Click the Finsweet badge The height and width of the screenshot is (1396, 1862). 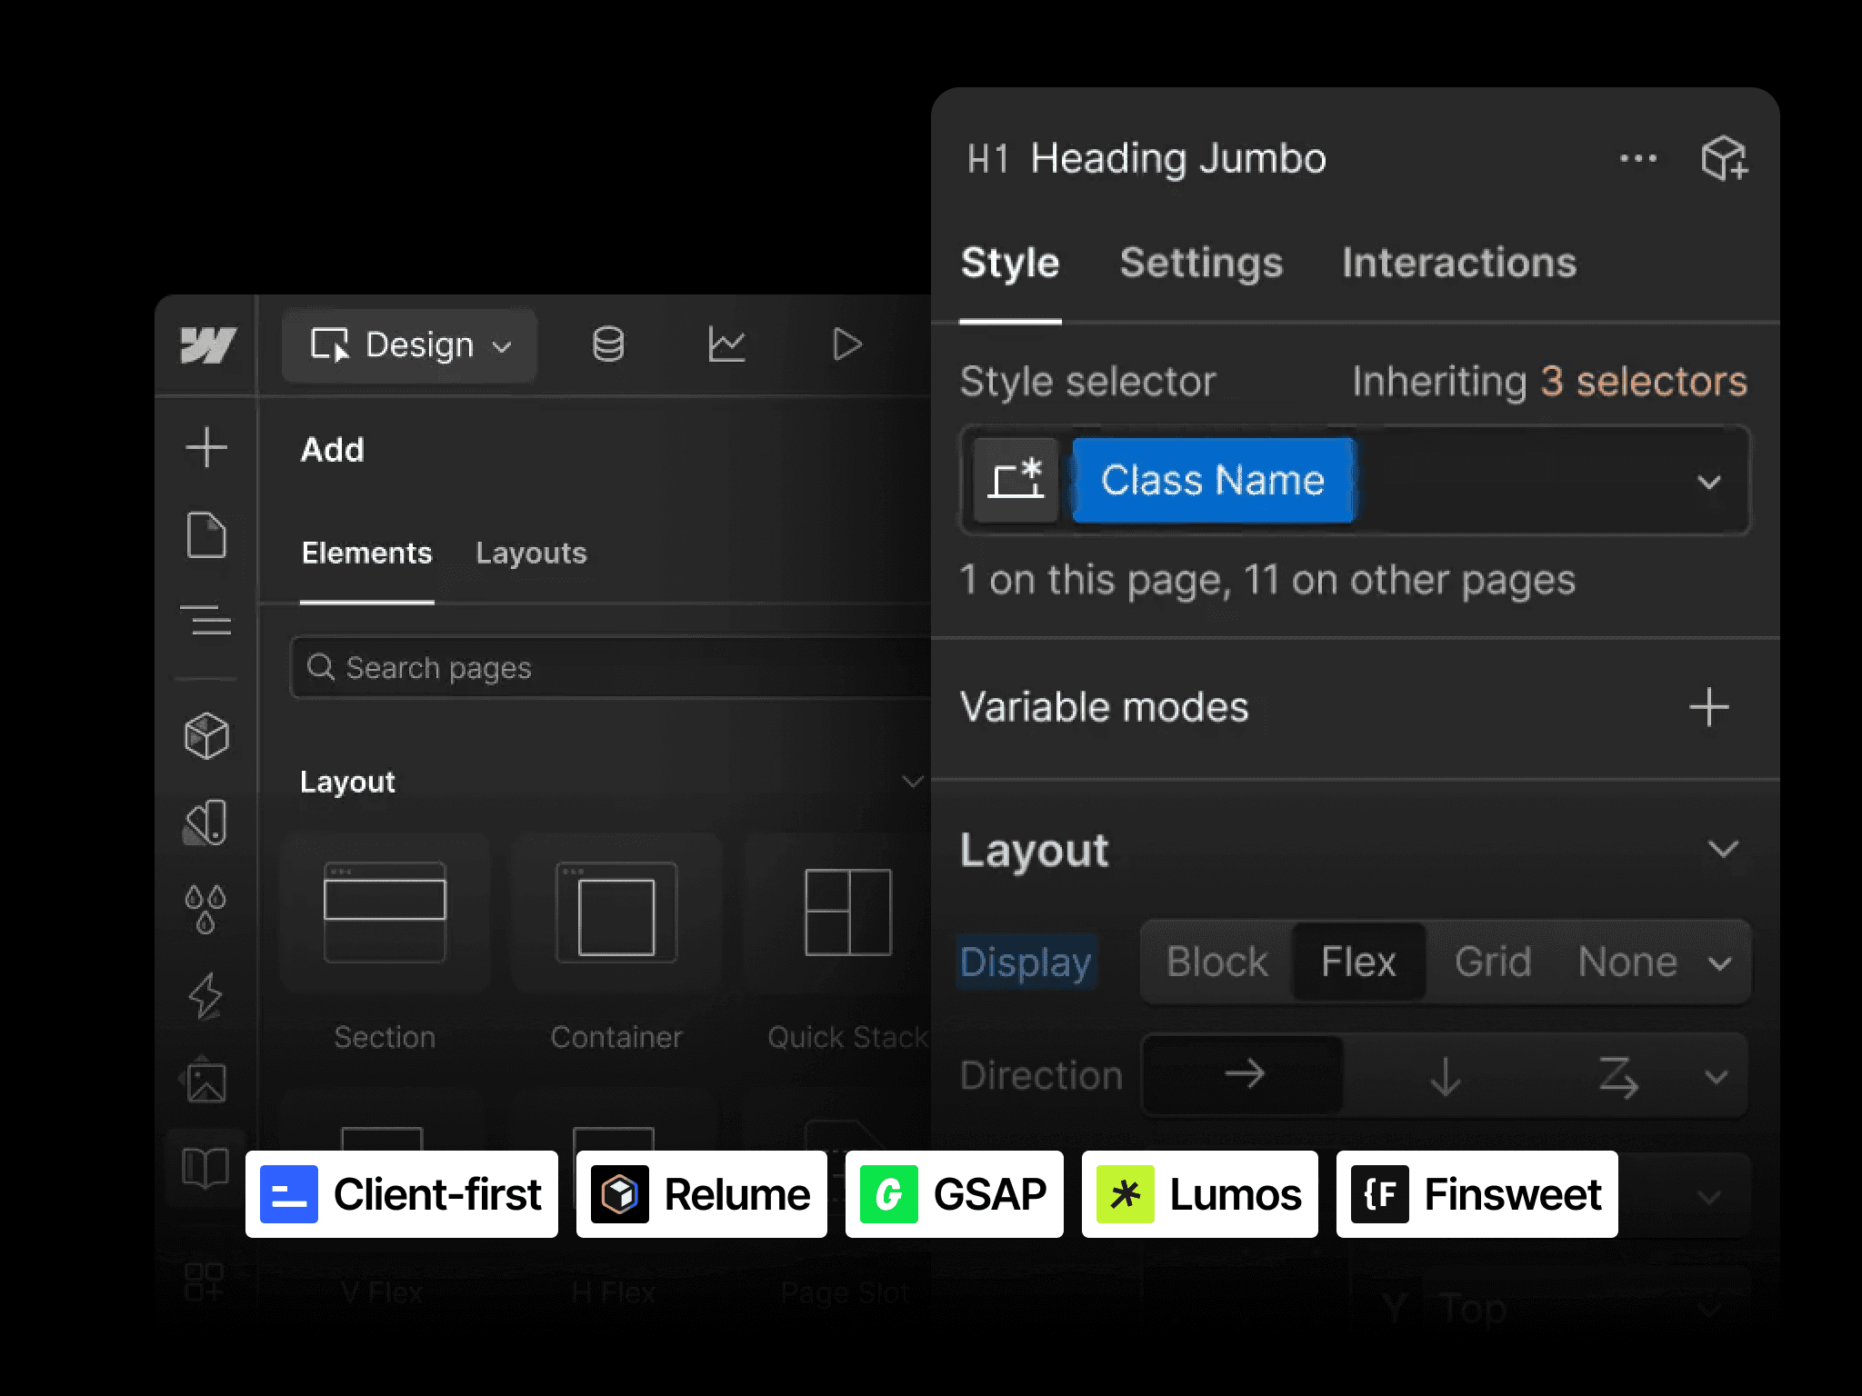coord(1477,1194)
